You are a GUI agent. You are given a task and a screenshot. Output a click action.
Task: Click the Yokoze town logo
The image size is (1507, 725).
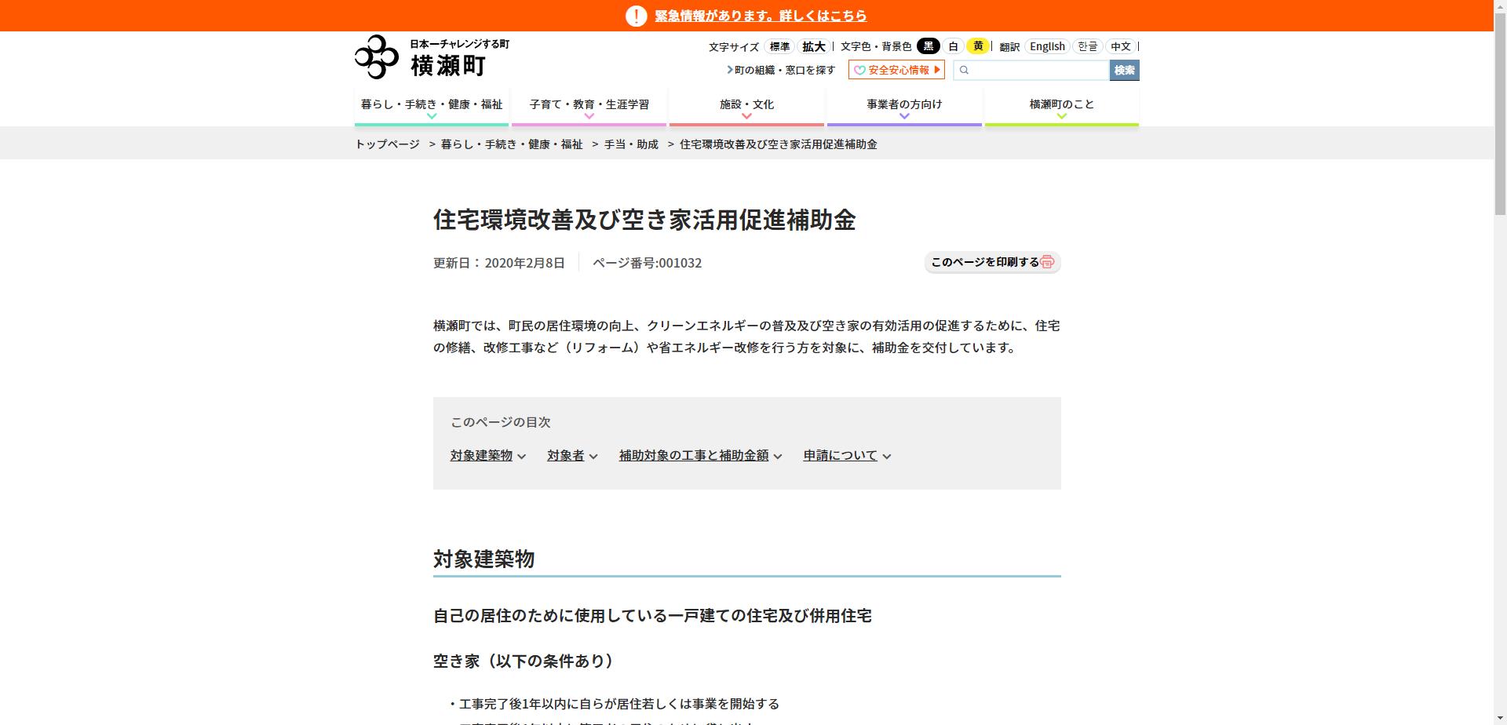click(x=432, y=56)
